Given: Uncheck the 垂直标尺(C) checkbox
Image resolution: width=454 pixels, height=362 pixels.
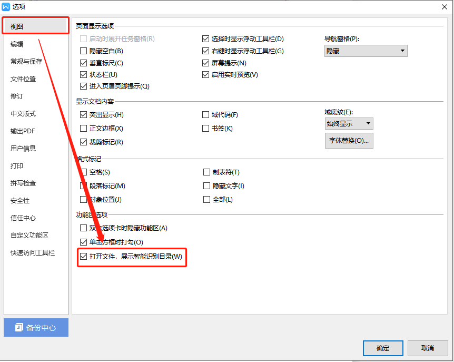Looking at the screenshot, I should [83, 63].
